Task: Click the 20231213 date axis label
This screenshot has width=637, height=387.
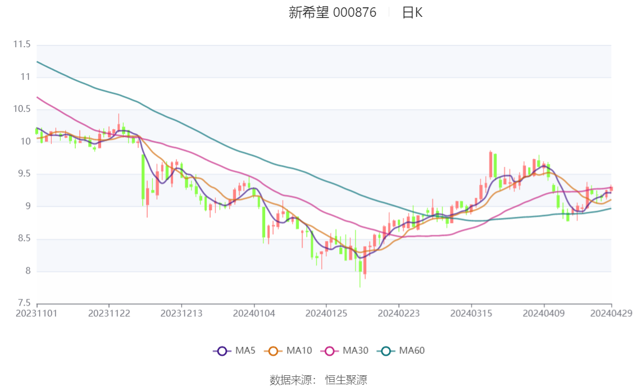Action: pyautogui.click(x=181, y=313)
